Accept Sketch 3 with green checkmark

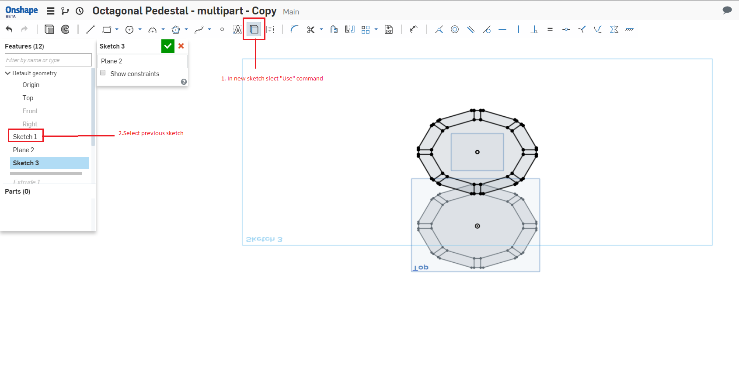click(x=168, y=46)
